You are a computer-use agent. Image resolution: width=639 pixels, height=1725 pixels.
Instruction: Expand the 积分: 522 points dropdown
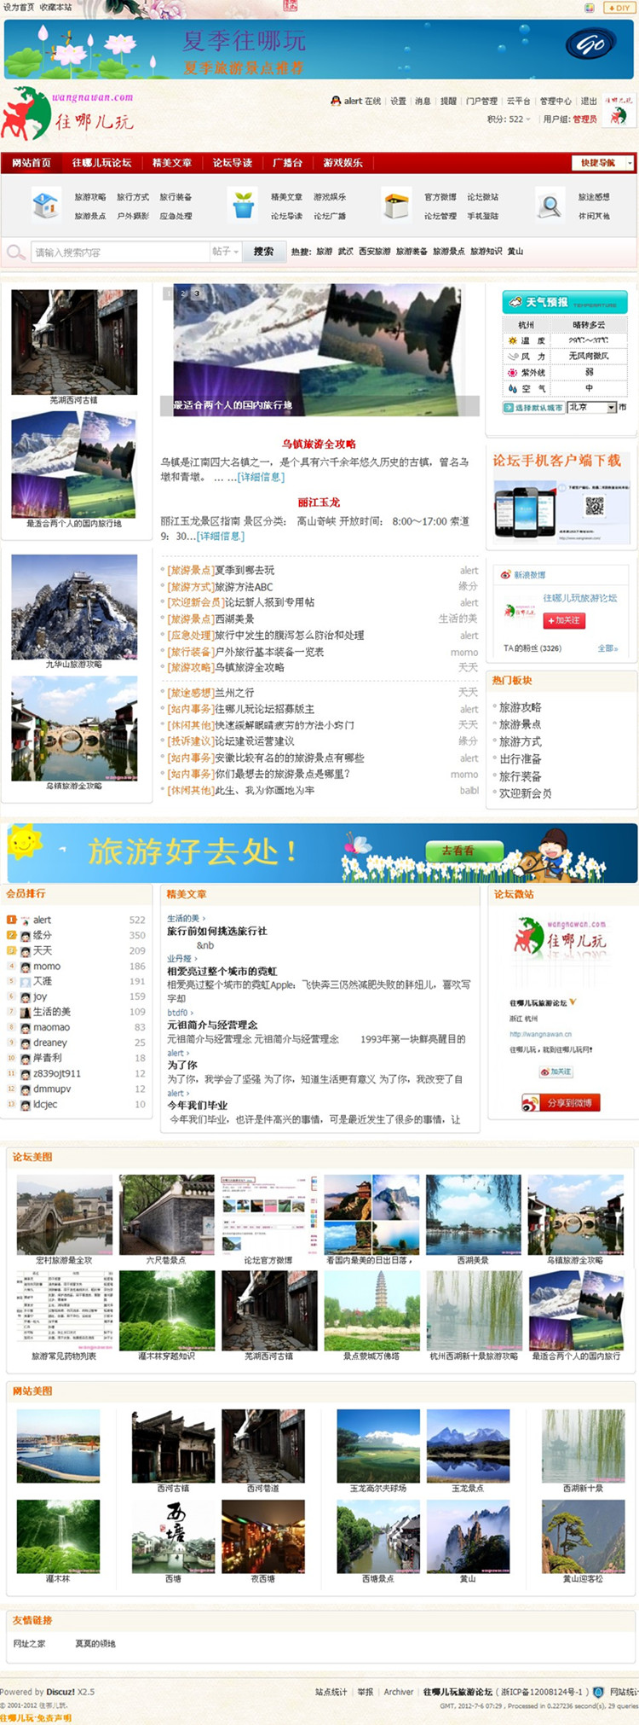click(509, 119)
